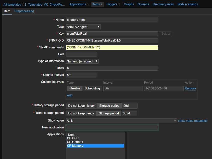Open the Graphs section
Image resolution: width=212 pixels, height=159 pixels.
pyautogui.click(x=129, y=4)
